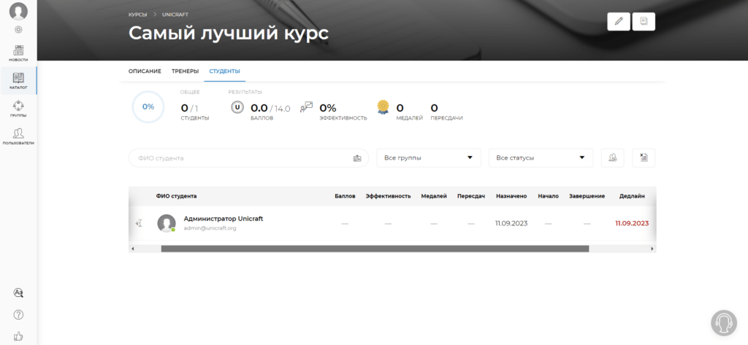Viewport: 748px width, 345px height.
Task: Click the horizontal scrollbar thumb under table
Action: coord(375,249)
